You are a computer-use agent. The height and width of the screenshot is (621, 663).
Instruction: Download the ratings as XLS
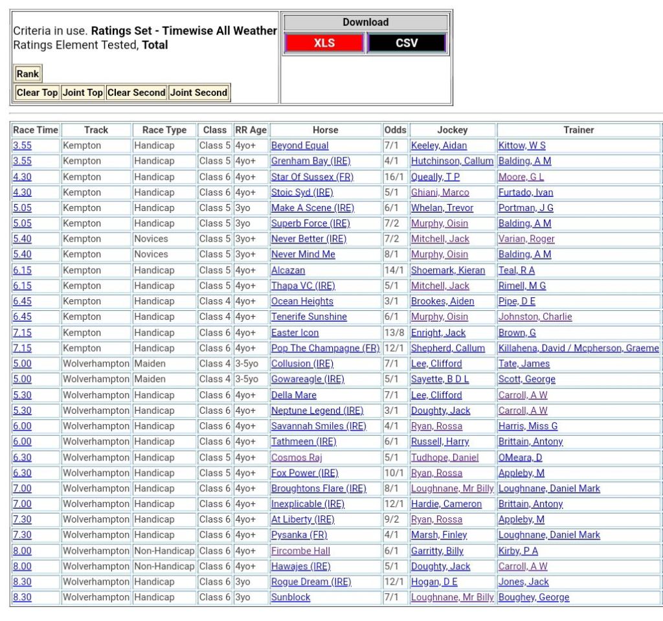click(324, 43)
